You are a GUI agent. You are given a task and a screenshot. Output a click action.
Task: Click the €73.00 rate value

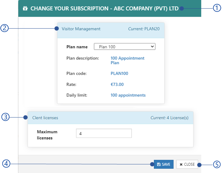tap(117, 84)
